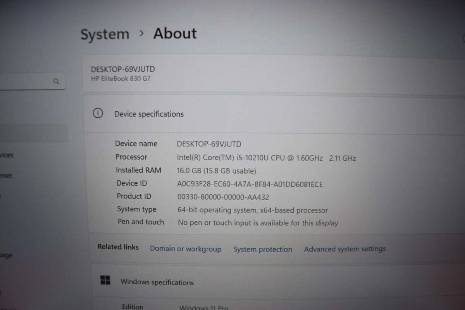Click the Edition label under Windows specifications

click(133, 307)
